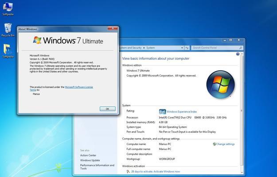Click the '64-bit Operating System' value
This screenshot has width=277, height=177.
[173, 127]
